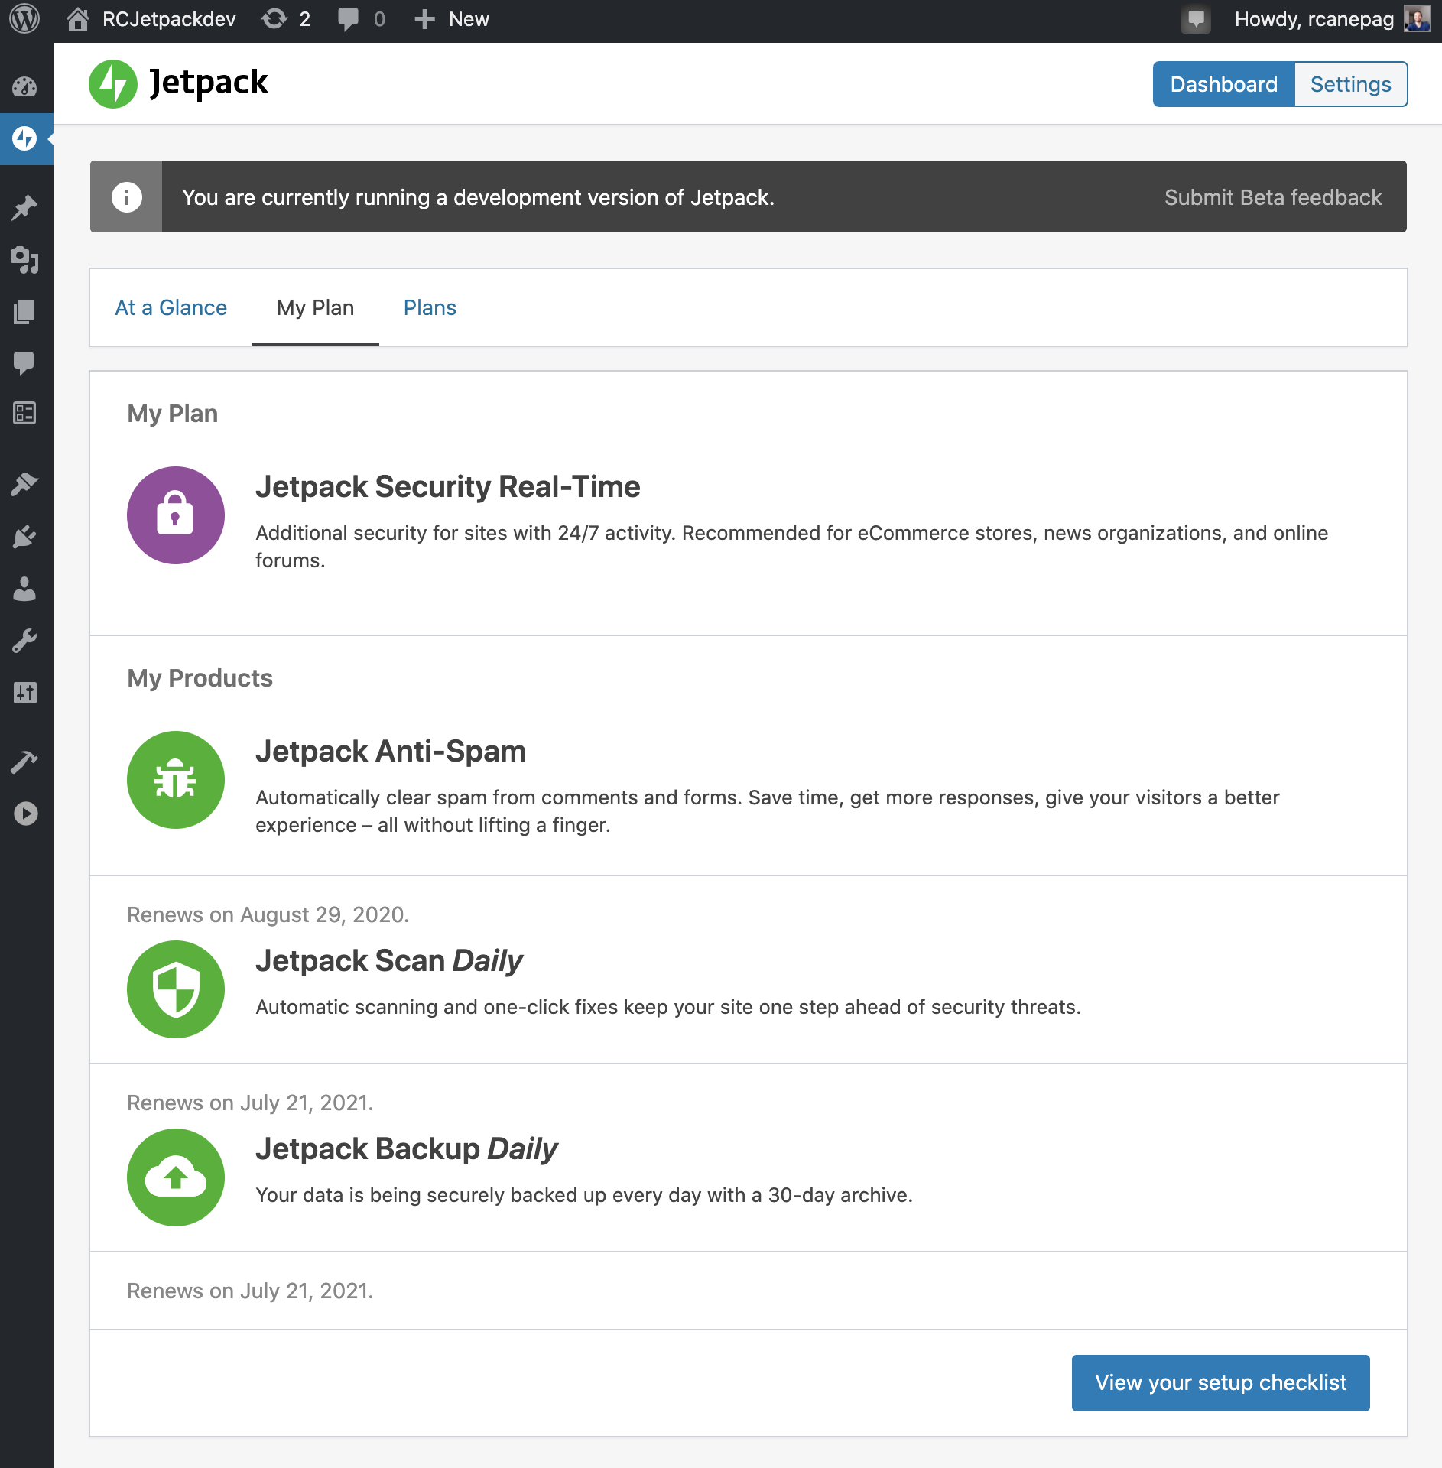Select the My Plan tab
The height and width of the screenshot is (1468, 1442).
[316, 308]
